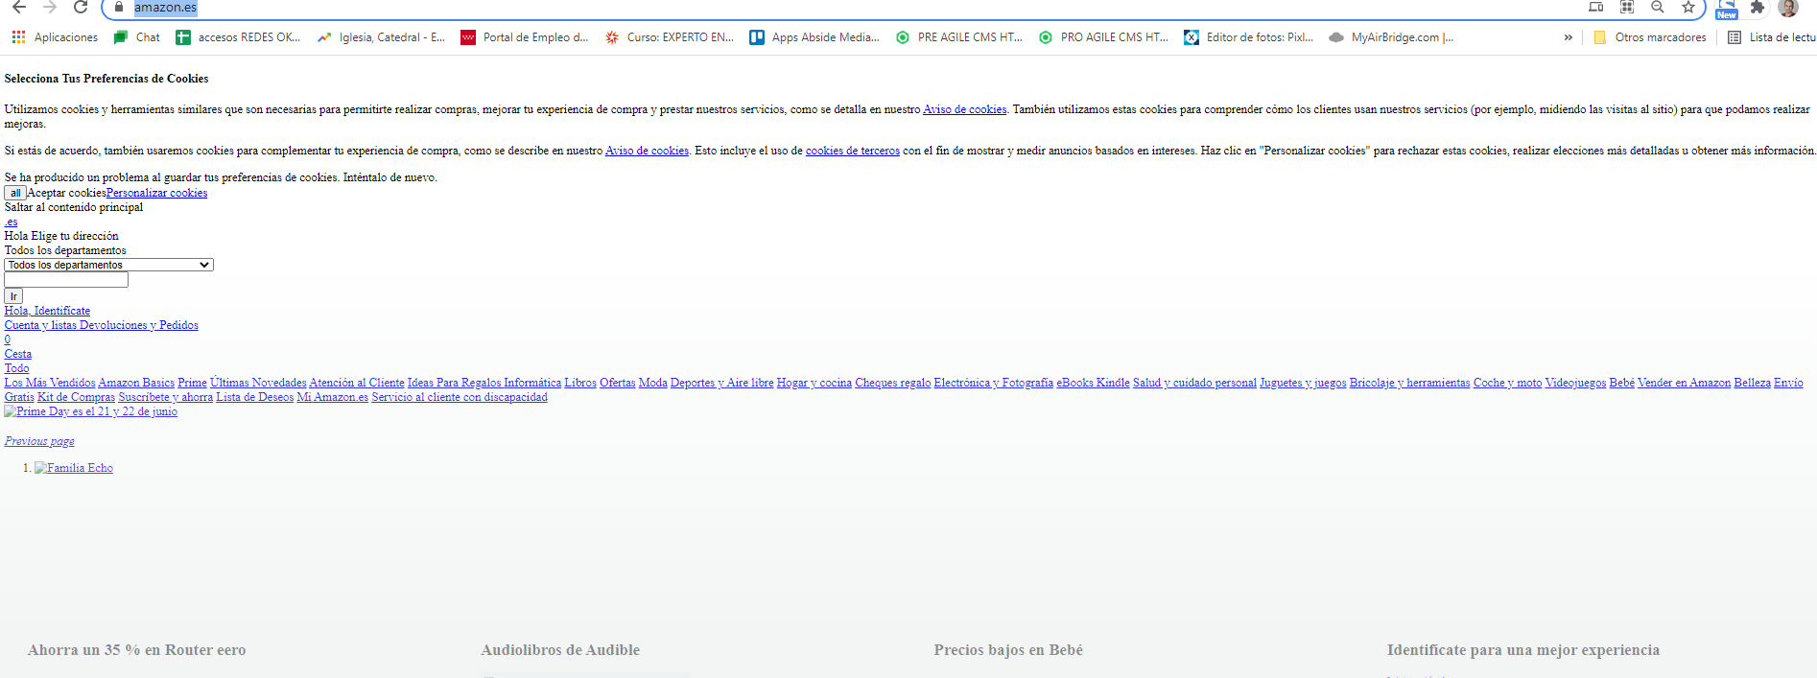1817x678 pixels.
Task: Open the 'Otros marcadores' bookmarks folder
Action: pyautogui.click(x=1649, y=37)
